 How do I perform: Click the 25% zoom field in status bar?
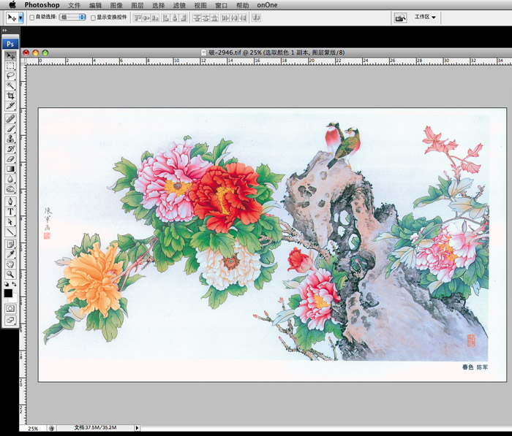[x=33, y=428]
